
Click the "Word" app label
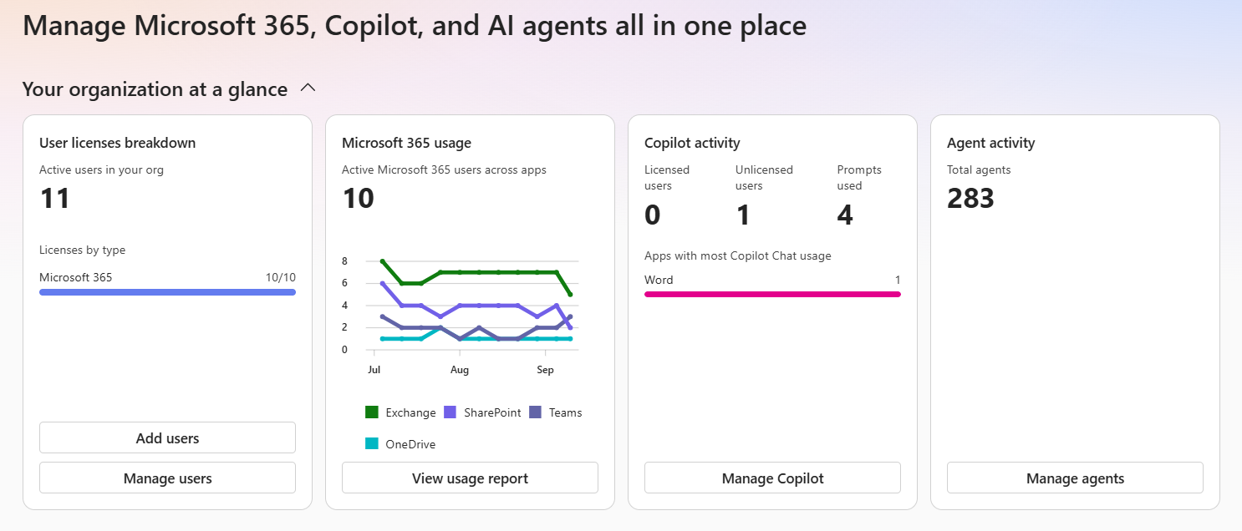[659, 280]
